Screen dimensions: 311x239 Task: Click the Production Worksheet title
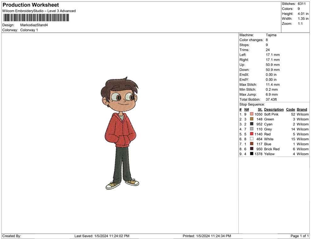pyautogui.click(x=31, y=5)
